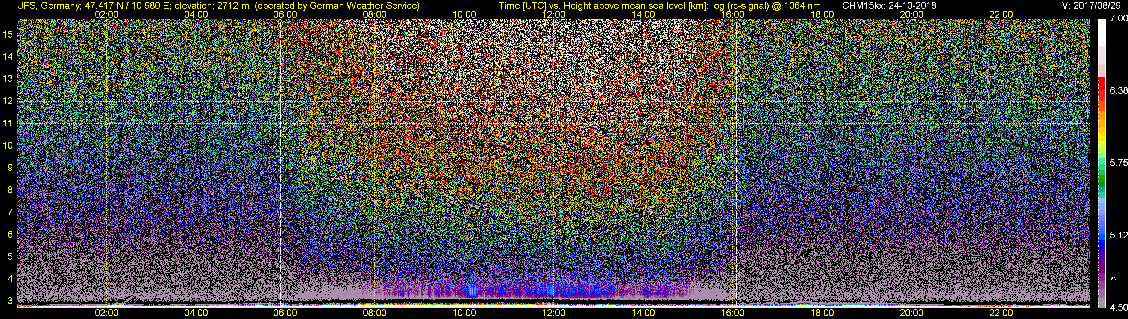1128x319 pixels.
Task: Click the '10:00' label on the top time axis
Action: [x=464, y=14]
